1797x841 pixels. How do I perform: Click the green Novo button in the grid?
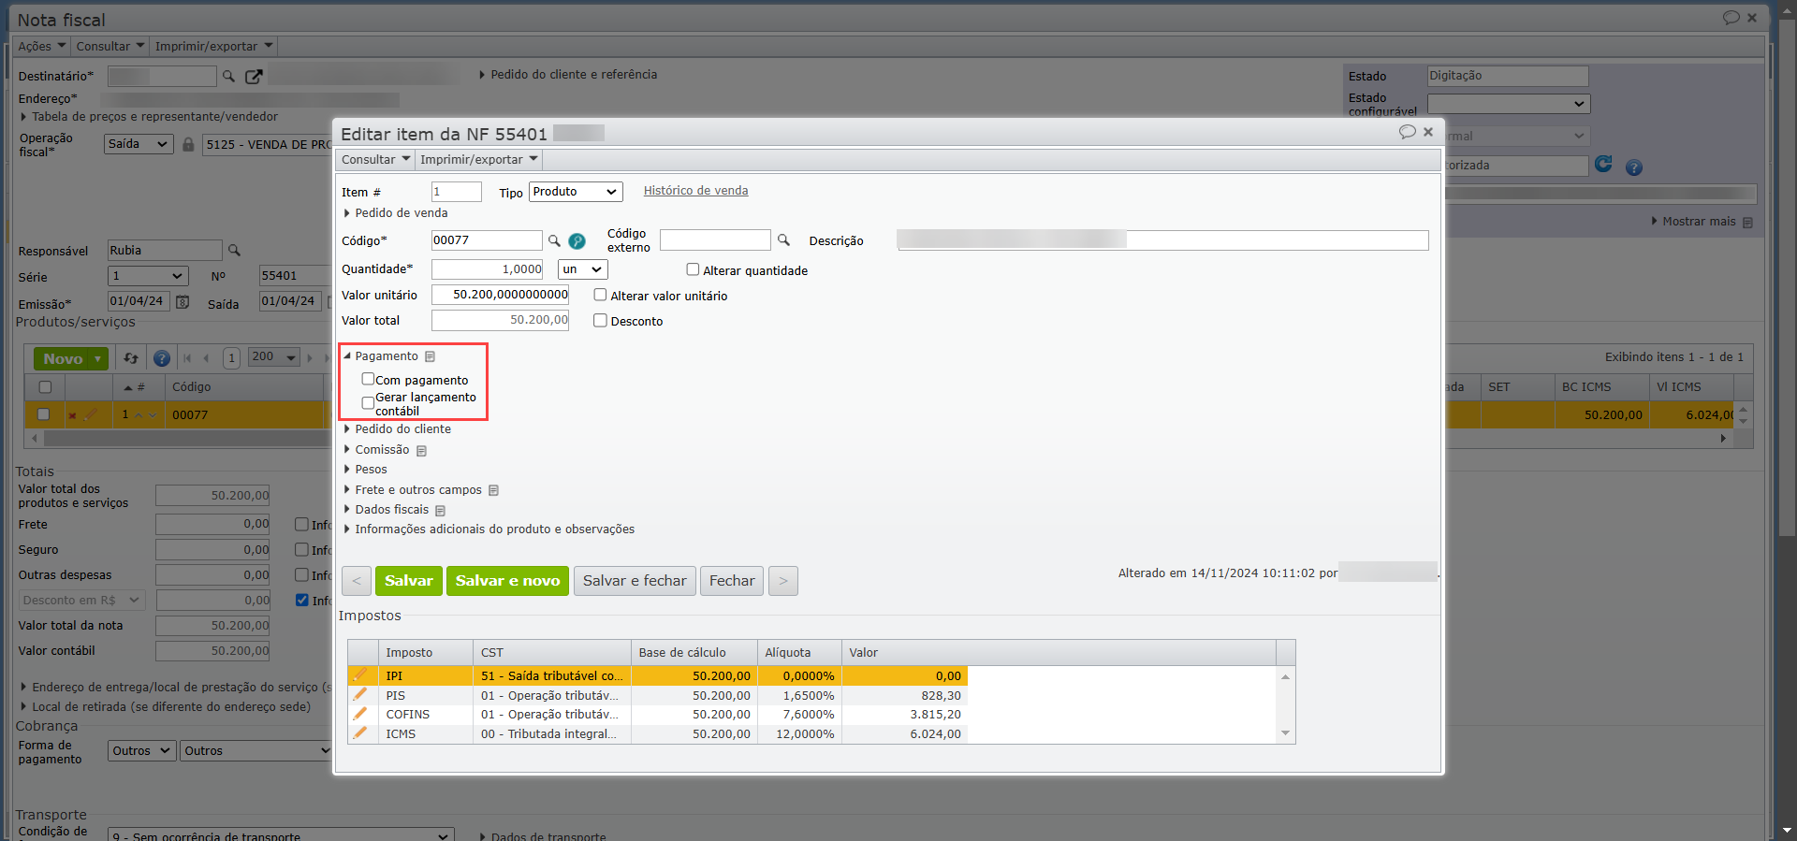click(71, 358)
